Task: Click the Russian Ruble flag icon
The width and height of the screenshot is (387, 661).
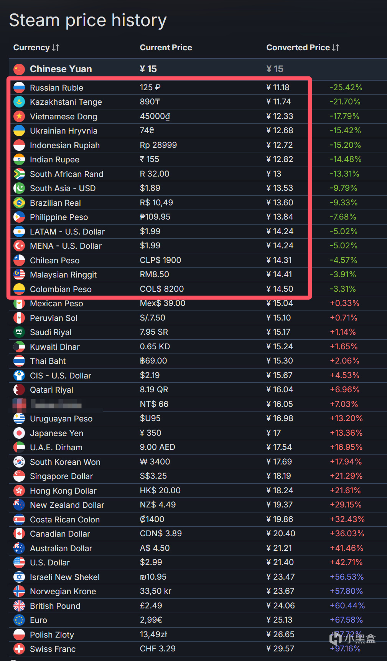Action: click(19, 88)
